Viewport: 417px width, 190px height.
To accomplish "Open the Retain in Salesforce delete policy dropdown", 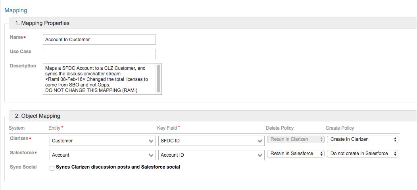I will [296, 154].
